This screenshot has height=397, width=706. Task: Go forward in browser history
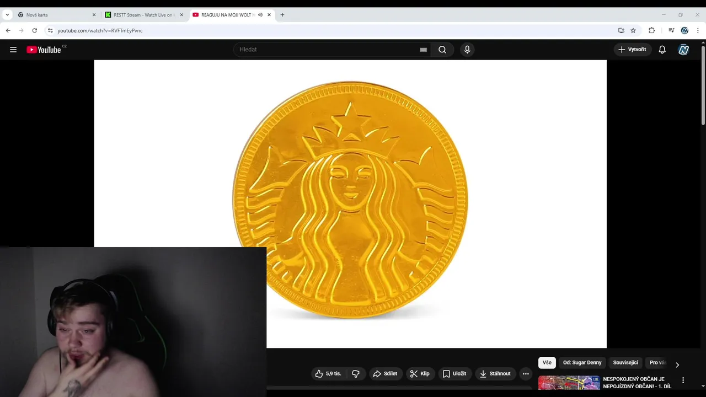pyautogui.click(x=22, y=30)
